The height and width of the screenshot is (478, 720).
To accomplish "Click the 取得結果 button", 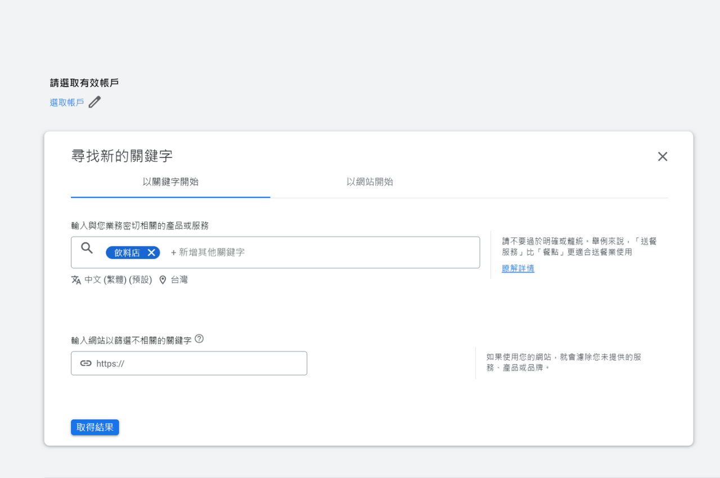I will click(x=95, y=427).
